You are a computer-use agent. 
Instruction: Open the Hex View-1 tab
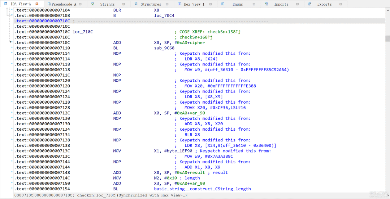tap(194, 4)
